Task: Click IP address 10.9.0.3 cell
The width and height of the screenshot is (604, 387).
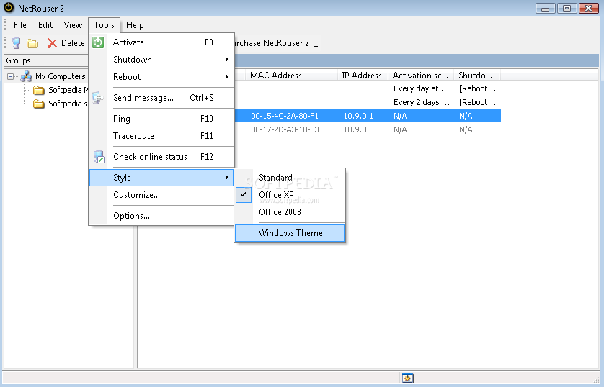Action: tap(359, 129)
